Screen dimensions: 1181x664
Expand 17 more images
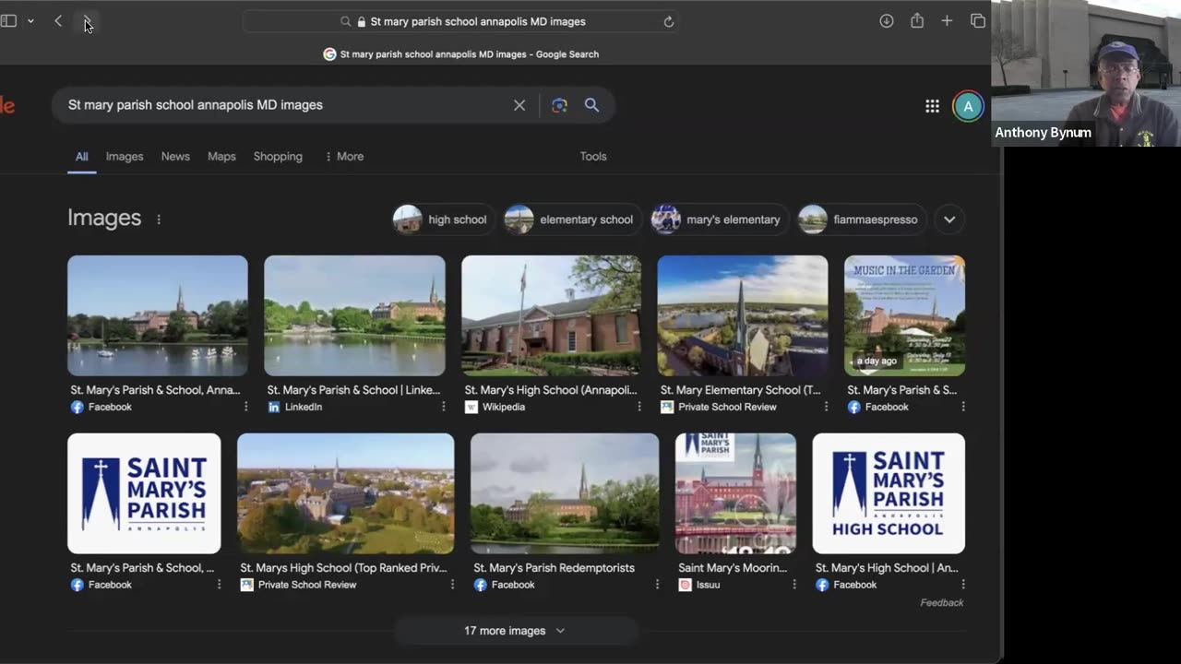pos(515,631)
